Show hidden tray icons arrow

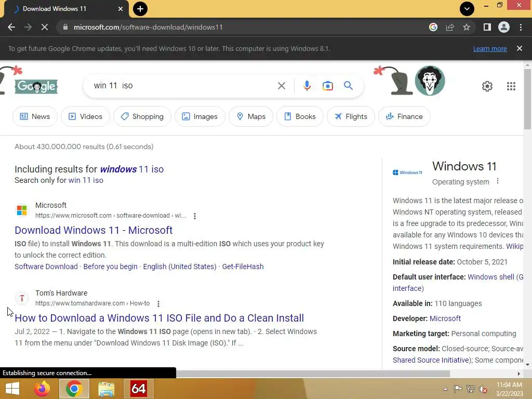(x=445, y=389)
